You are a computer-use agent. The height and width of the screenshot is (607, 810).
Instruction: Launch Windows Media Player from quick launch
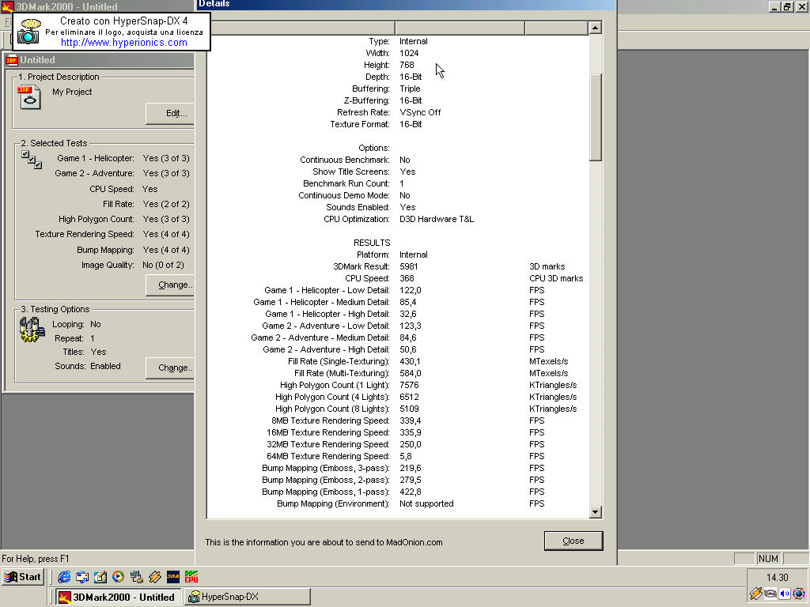coord(119,576)
